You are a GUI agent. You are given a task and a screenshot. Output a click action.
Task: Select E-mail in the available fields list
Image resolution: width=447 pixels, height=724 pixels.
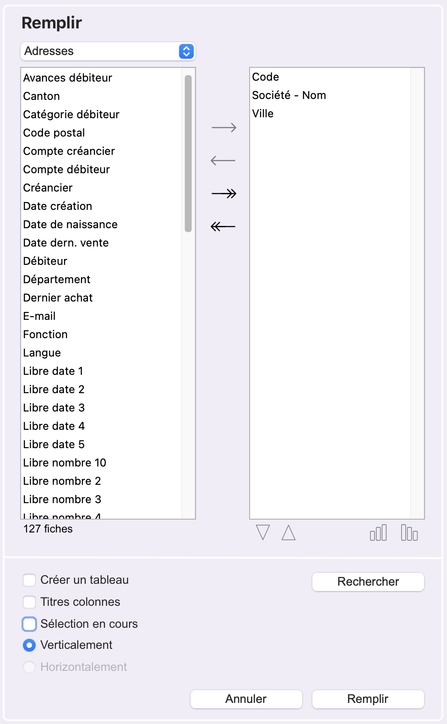point(39,316)
